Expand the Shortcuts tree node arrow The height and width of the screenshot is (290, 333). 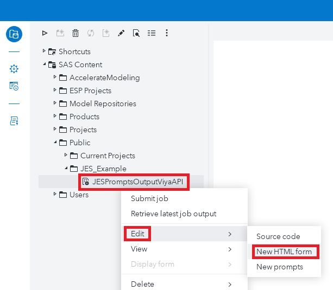(44, 51)
